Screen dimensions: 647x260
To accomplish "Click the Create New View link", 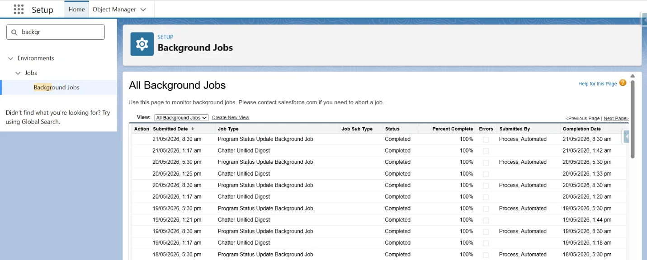I will pyautogui.click(x=231, y=117).
